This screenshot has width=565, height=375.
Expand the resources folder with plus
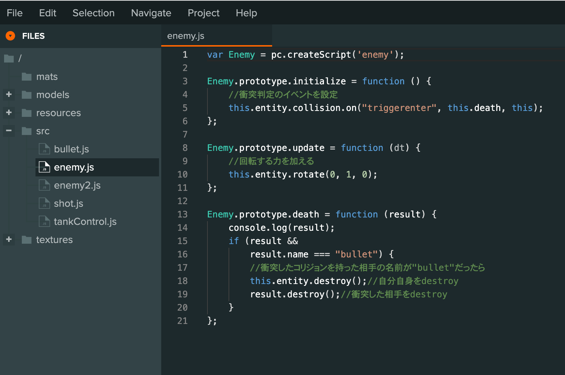(x=9, y=112)
